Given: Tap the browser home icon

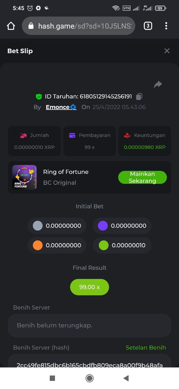Looking at the screenshot, I should pyautogui.click(x=11, y=26).
